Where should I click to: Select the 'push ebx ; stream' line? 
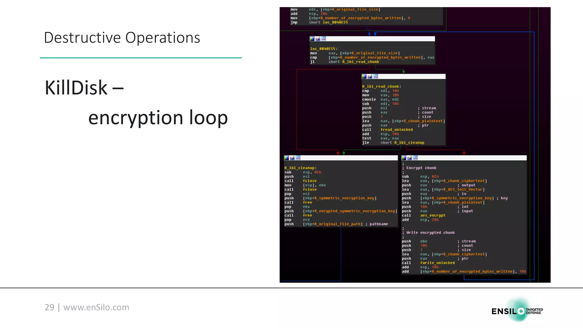tap(439, 241)
